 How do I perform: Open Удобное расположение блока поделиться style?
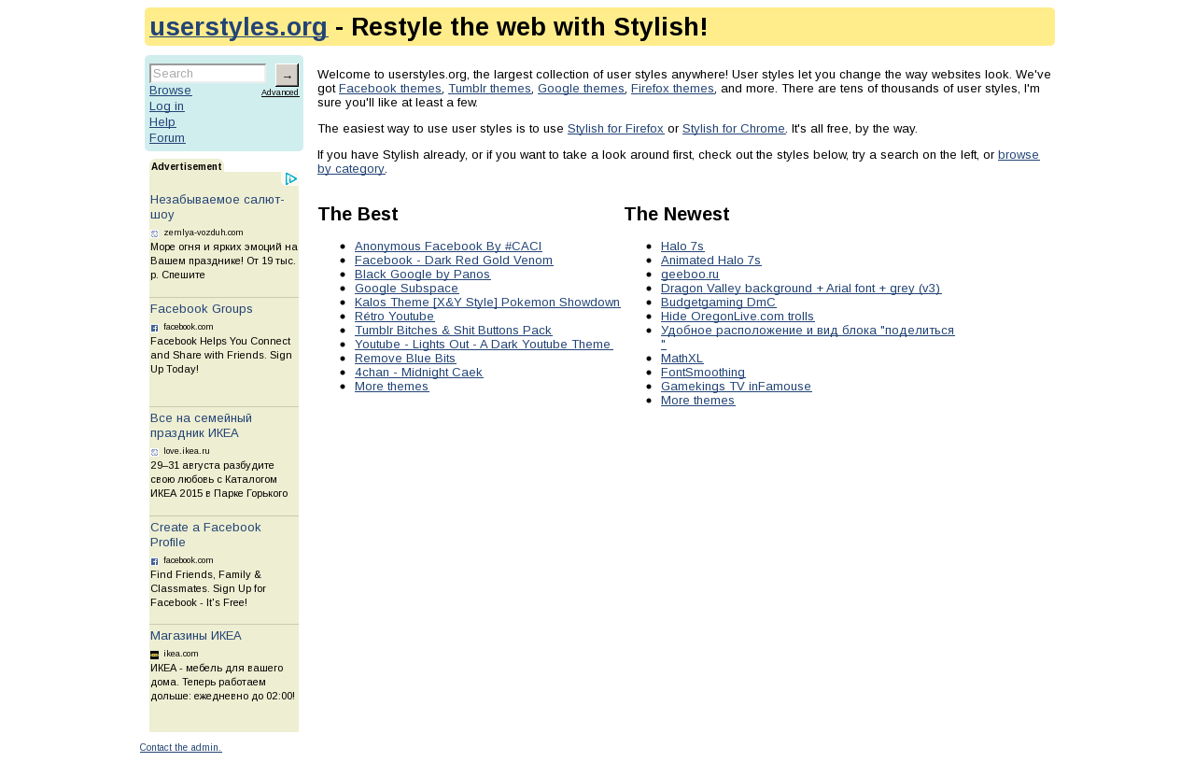[808, 331]
